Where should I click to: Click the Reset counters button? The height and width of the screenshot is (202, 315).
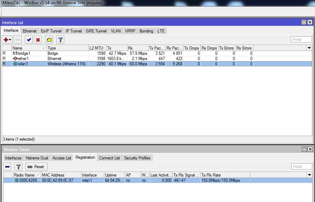[36, 167]
